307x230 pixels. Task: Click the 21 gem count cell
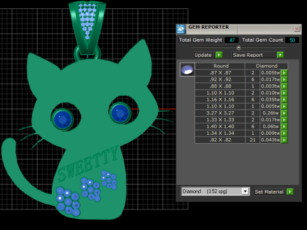coord(253,140)
